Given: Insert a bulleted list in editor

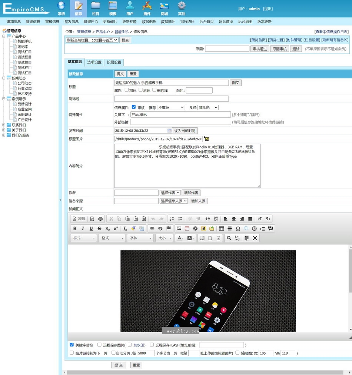Looking at the screenshot, I should click(x=180, y=219).
